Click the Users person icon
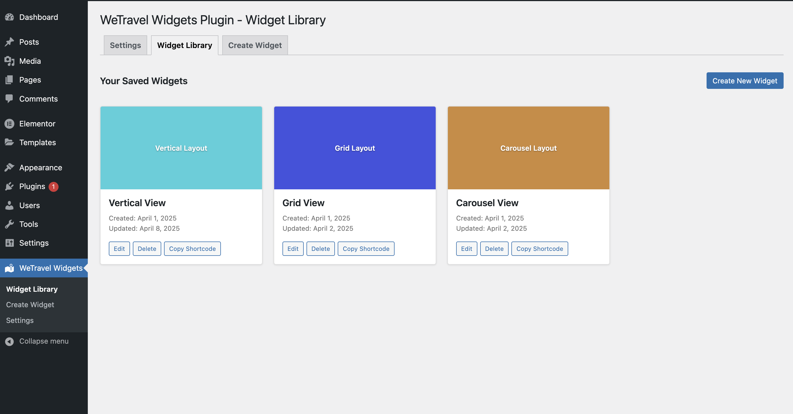 coord(9,205)
